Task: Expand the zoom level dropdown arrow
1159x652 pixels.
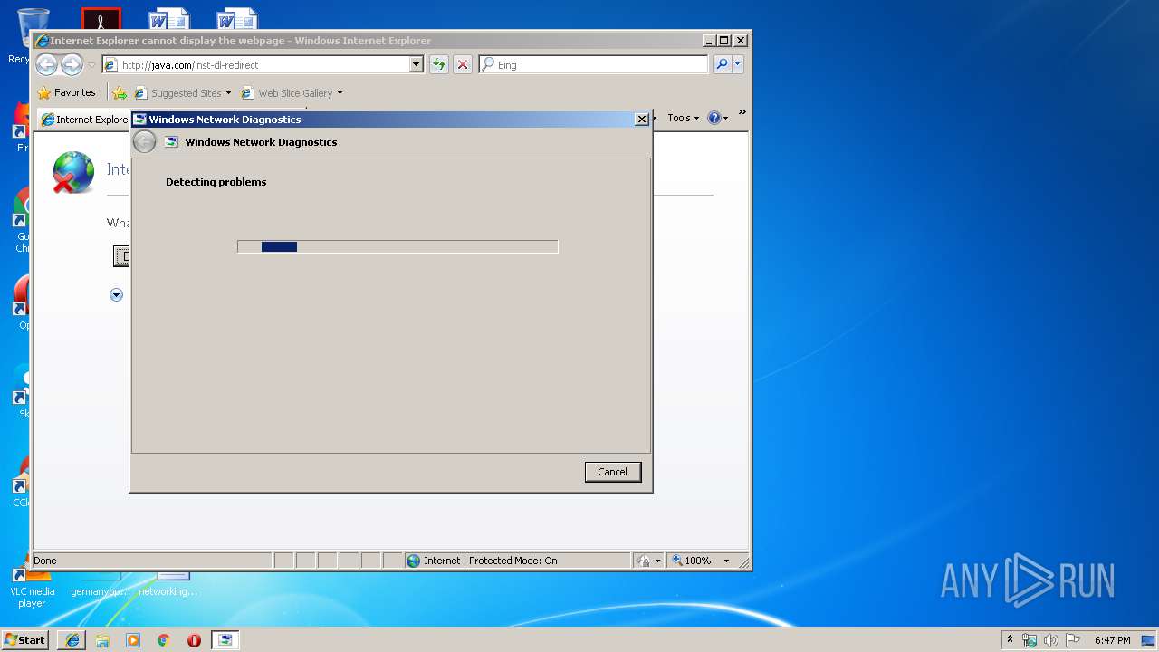Action: [726, 561]
